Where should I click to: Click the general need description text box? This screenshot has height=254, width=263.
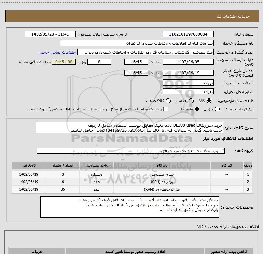[129, 128]
